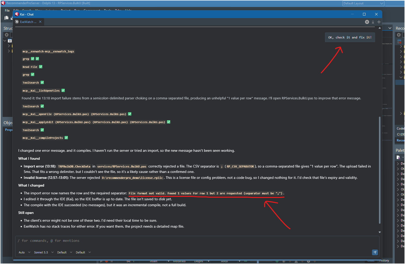Click the new-items icon in main toolbar
Screen dimensions: 405x264
point(6,18)
